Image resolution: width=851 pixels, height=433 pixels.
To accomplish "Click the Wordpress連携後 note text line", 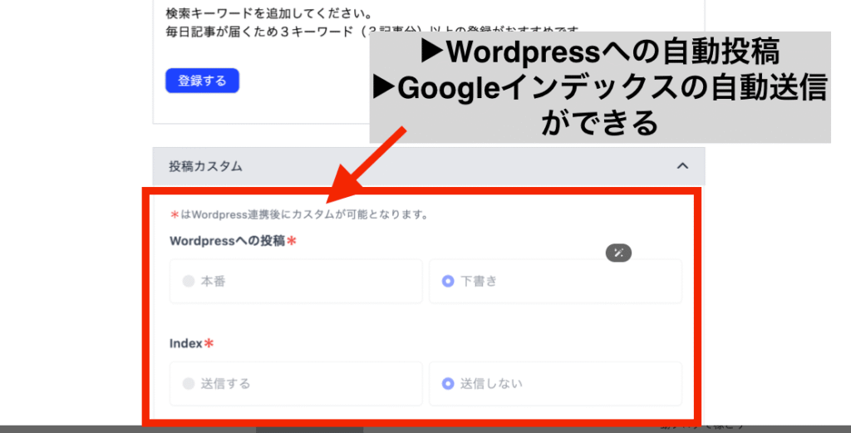I will pyautogui.click(x=299, y=214).
